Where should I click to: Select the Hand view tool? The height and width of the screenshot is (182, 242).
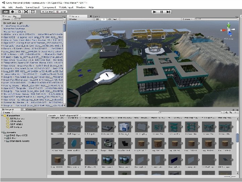click(6, 12)
